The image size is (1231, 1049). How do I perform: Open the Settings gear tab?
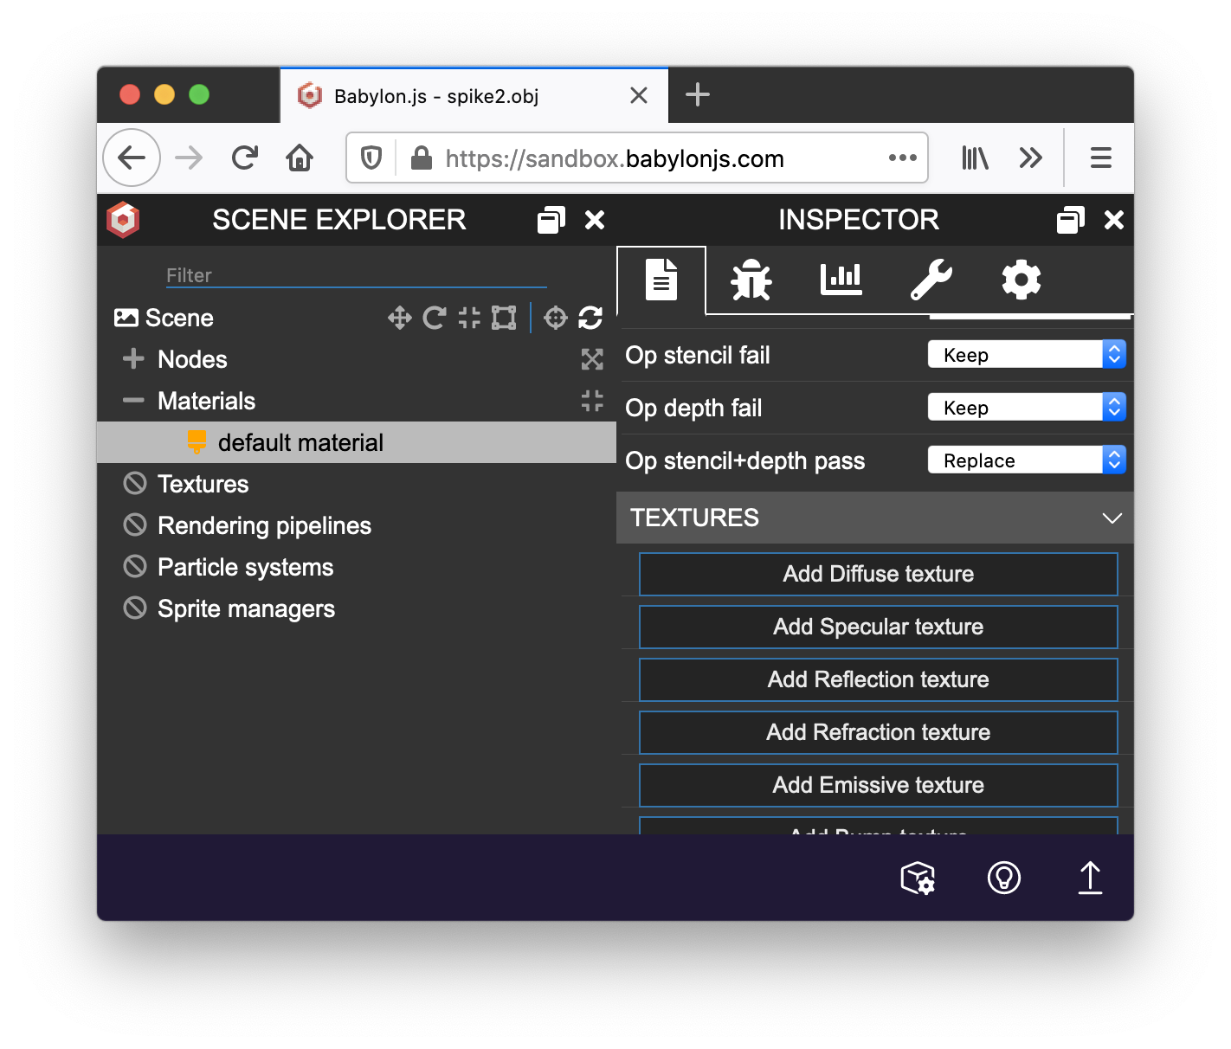coord(1021,280)
